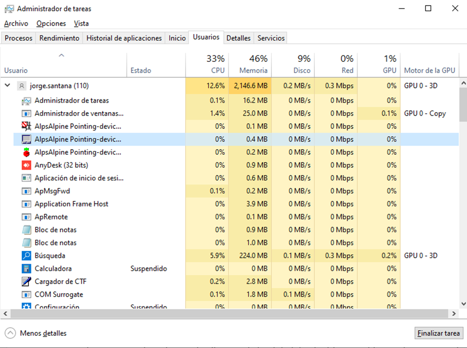
Task: Switch to the Rendimiento tab
Action: pyautogui.click(x=59, y=38)
